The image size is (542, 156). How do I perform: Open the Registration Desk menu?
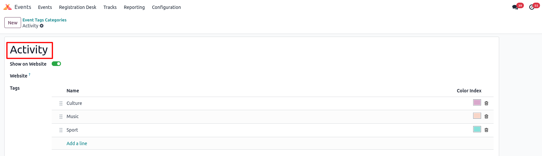click(x=78, y=7)
